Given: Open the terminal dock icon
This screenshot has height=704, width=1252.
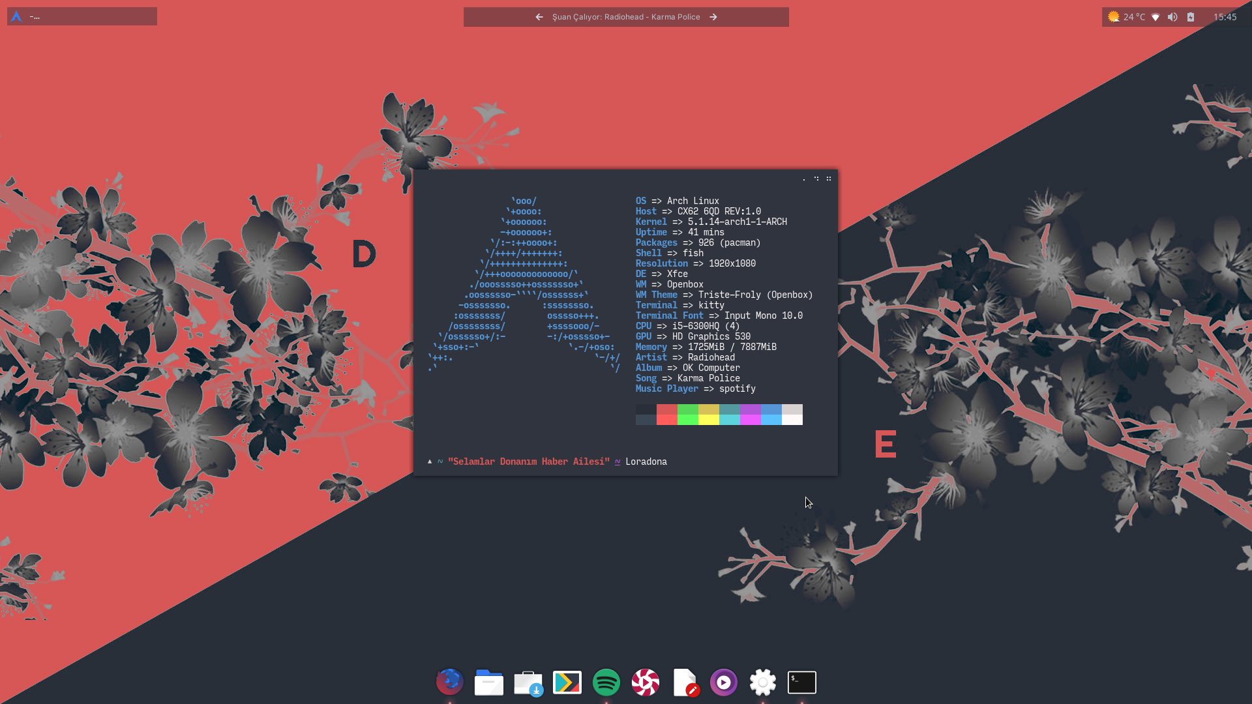Looking at the screenshot, I should click(802, 682).
